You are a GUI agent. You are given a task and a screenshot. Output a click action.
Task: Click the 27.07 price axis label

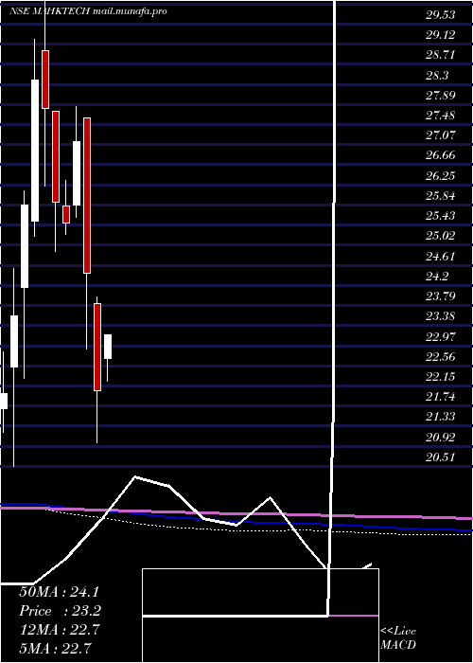pyautogui.click(x=441, y=135)
